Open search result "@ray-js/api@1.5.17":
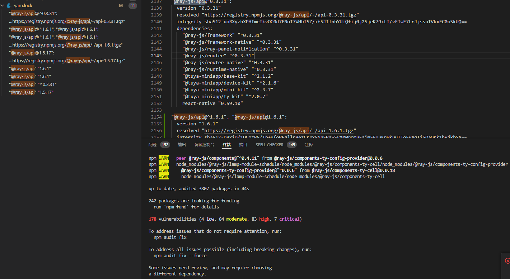Image resolution: width=510 pixels, height=279 pixels. click(x=32, y=53)
